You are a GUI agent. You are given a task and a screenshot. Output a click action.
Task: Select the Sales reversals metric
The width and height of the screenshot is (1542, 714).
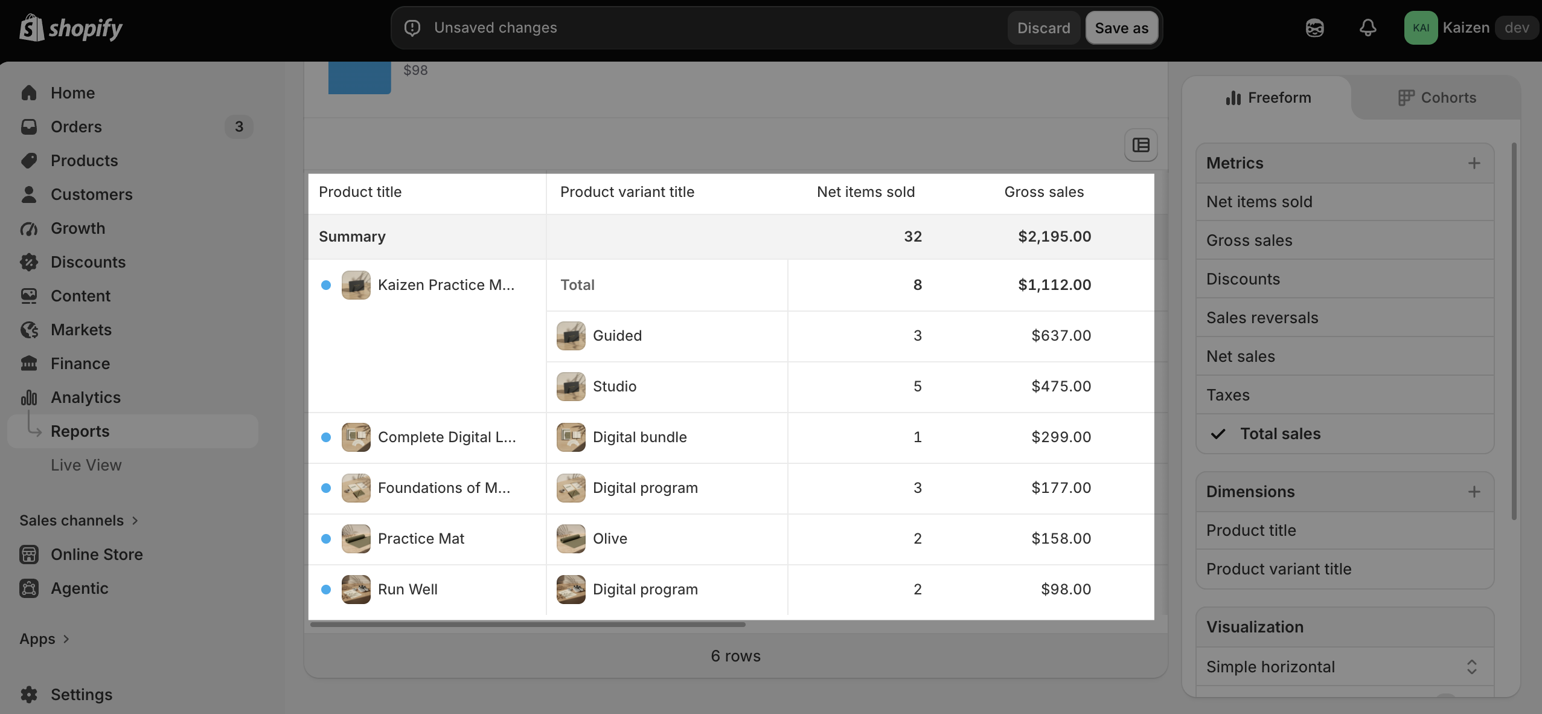pos(1345,318)
